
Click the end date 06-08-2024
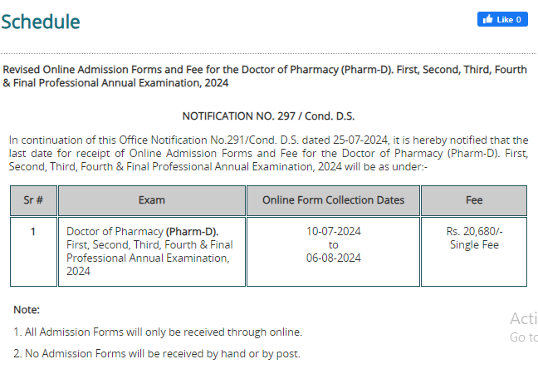coord(333,258)
